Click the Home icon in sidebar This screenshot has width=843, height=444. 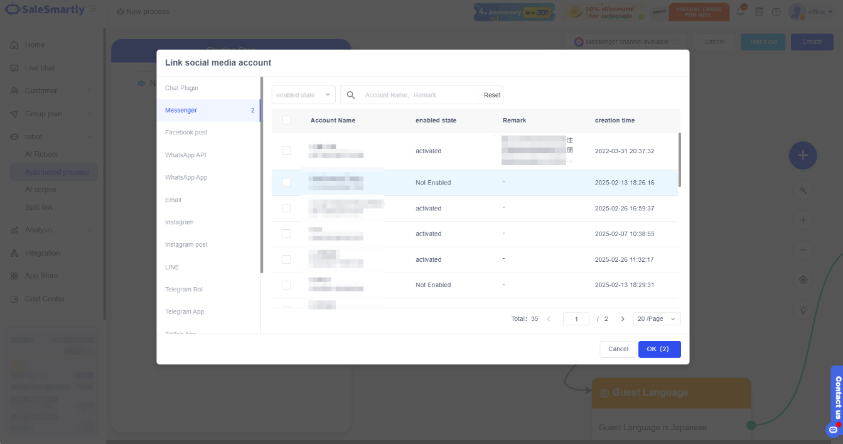pos(14,45)
